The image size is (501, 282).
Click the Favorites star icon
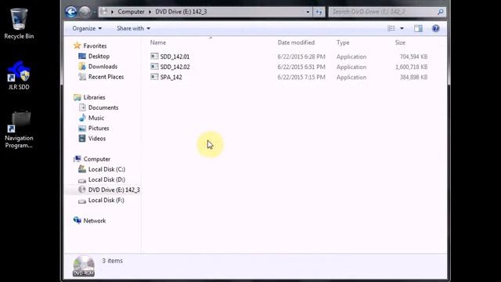pyautogui.click(x=77, y=45)
